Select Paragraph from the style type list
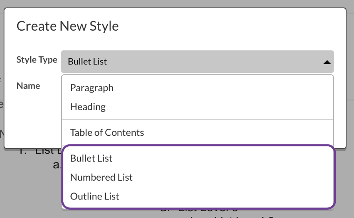The width and height of the screenshot is (354, 218). [x=92, y=88]
